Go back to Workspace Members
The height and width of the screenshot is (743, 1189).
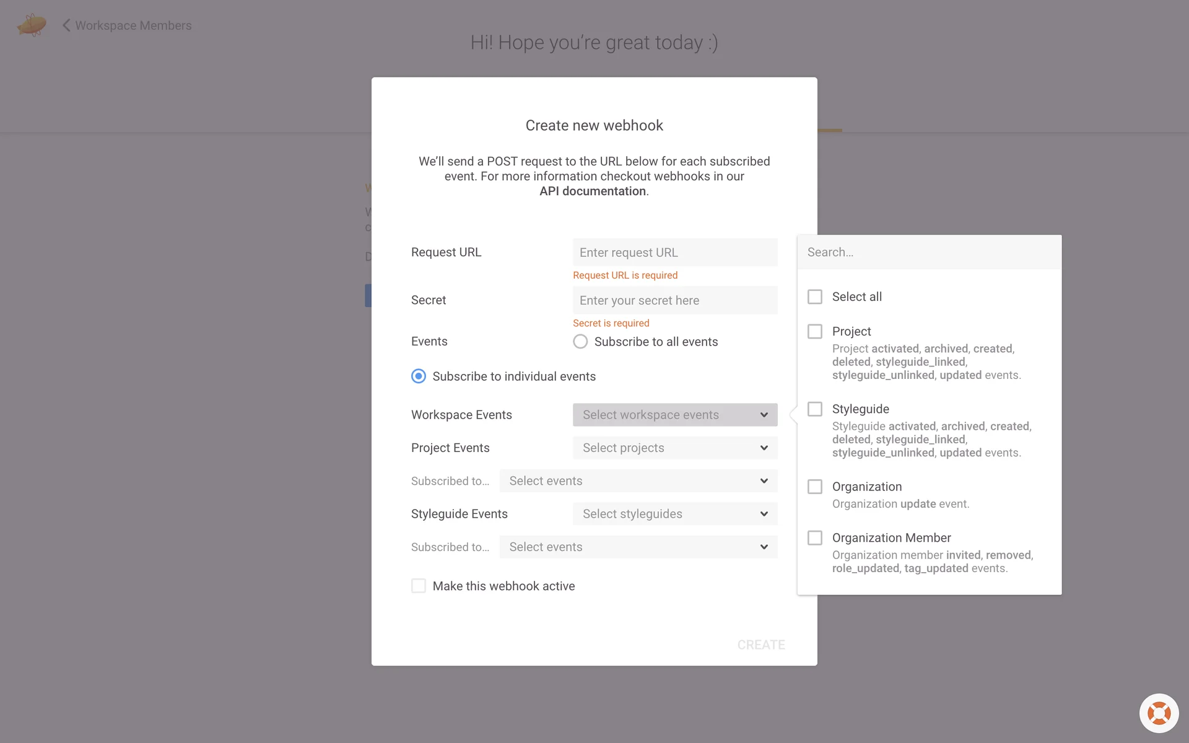click(133, 25)
